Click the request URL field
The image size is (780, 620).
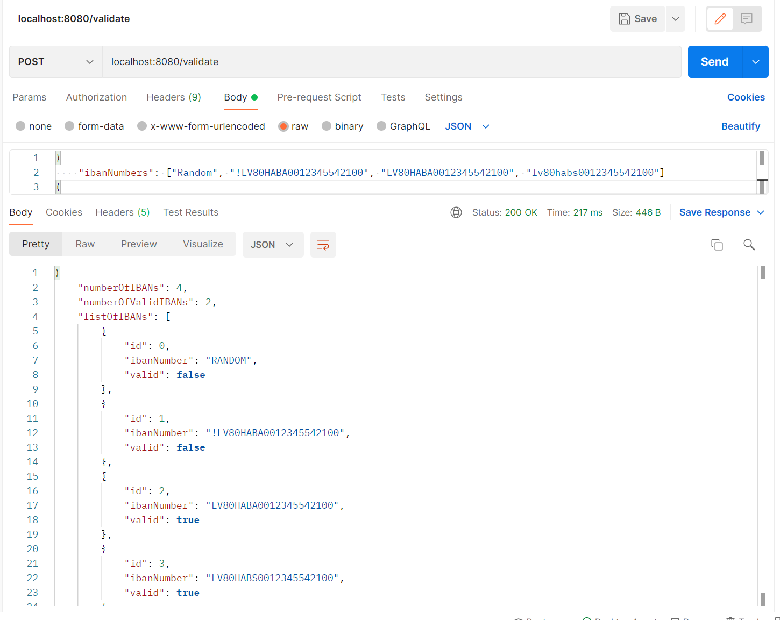pyautogui.click(x=392, y=62)
